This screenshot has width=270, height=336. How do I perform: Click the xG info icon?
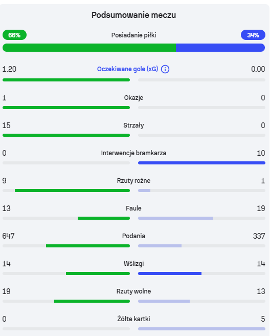pyautogui.click(x=165, y=69)
